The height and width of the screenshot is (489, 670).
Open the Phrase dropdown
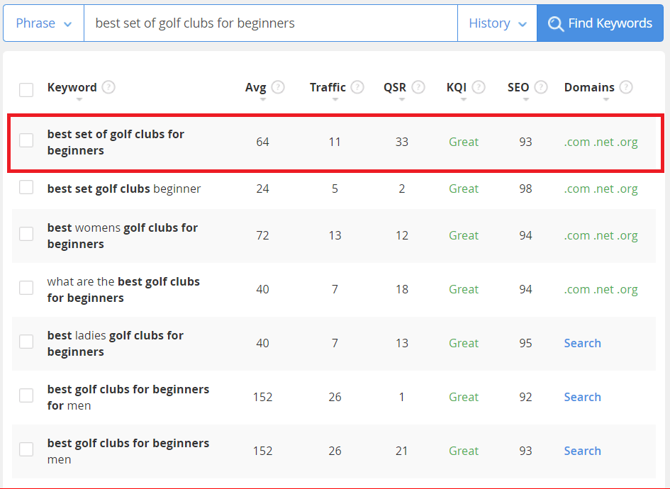coord(43,23)
